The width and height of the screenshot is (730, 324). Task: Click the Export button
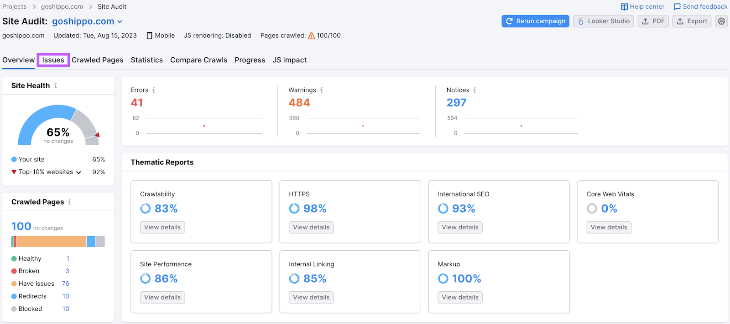click(x=692, y=21)
